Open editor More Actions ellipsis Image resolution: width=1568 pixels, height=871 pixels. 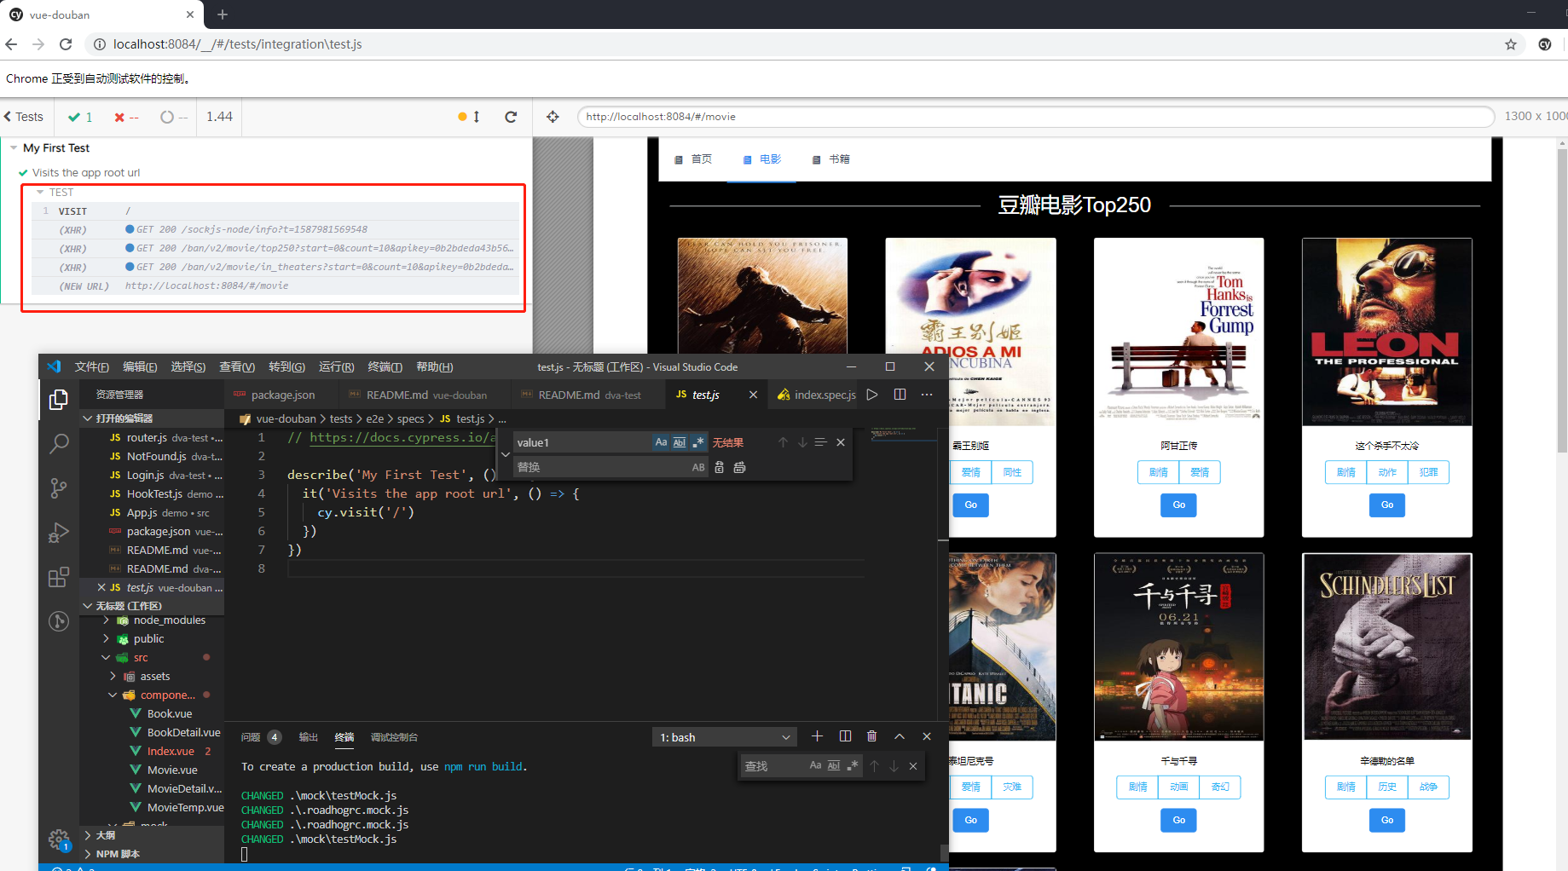click(x=927, y=395)
